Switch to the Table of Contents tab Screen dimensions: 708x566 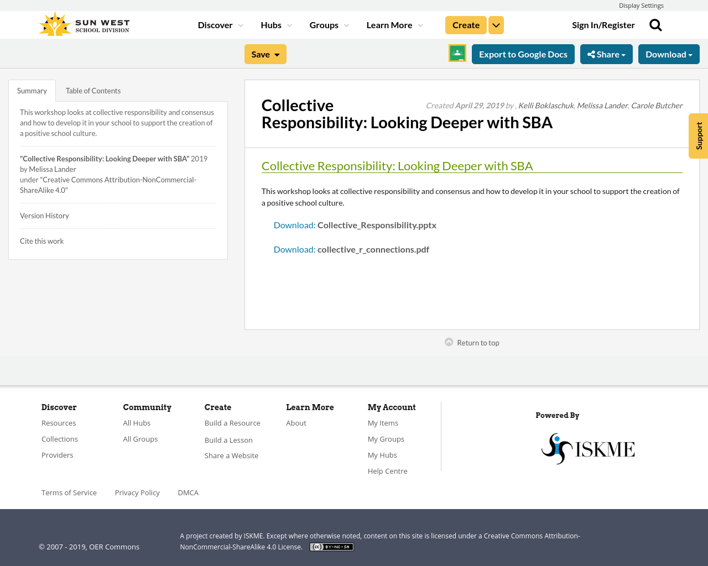tap(93, 91)
